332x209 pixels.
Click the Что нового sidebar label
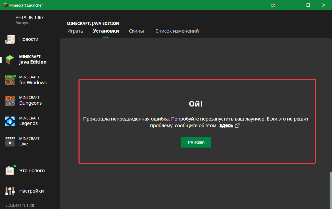pos(32,171)
